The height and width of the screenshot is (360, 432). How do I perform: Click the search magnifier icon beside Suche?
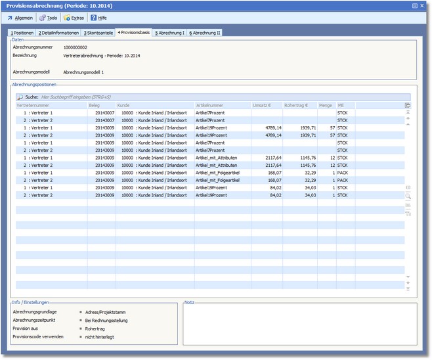pos(20,97)
